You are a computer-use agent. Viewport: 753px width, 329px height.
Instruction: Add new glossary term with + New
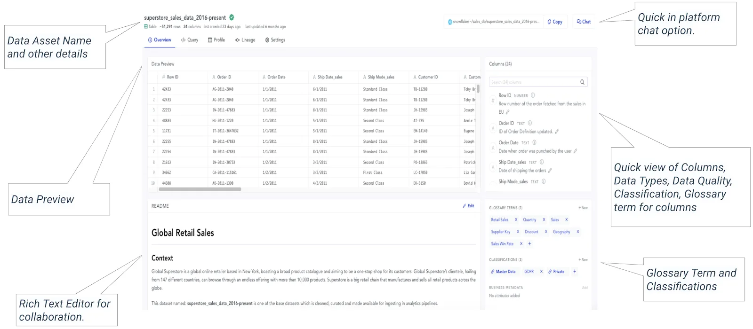[x=583, y=208]
